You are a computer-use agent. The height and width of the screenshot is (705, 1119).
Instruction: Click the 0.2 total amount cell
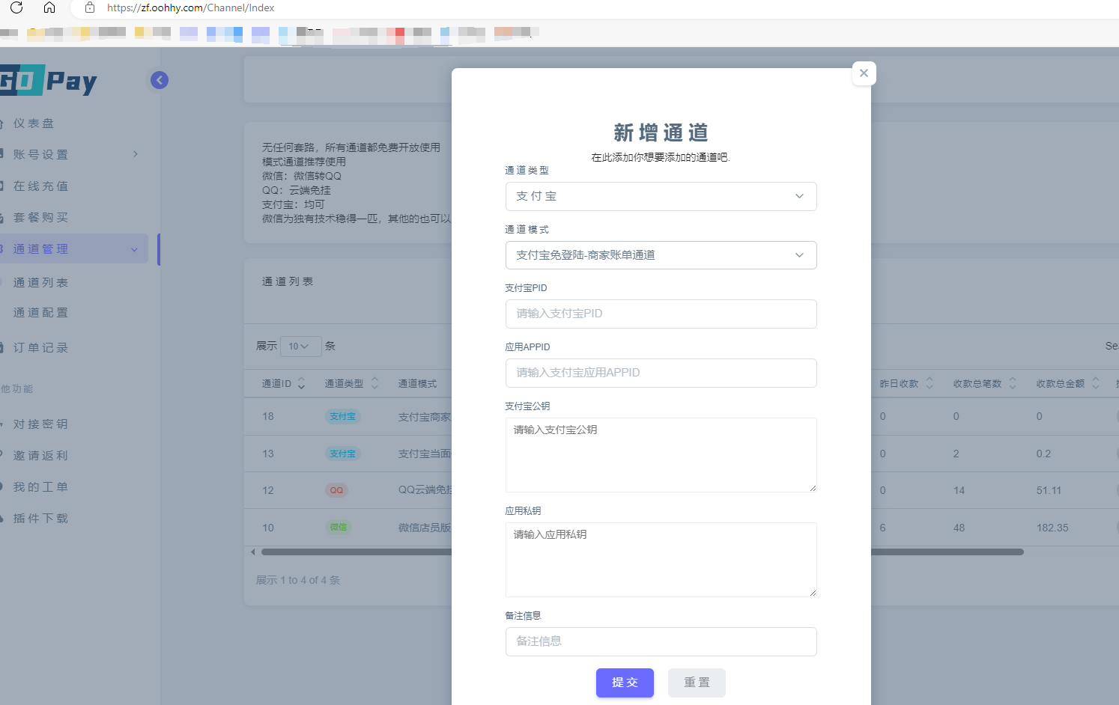[x=1043, y=454]
